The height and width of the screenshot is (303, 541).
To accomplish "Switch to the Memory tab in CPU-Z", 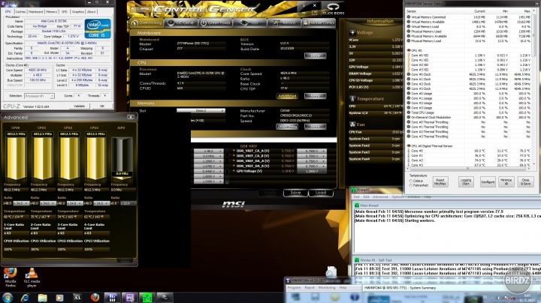I will [x=52, y=11].
